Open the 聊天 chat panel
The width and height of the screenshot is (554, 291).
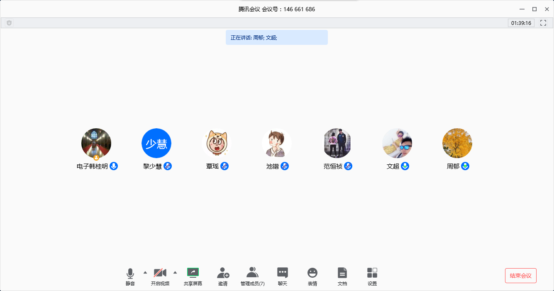pos(283,273)
